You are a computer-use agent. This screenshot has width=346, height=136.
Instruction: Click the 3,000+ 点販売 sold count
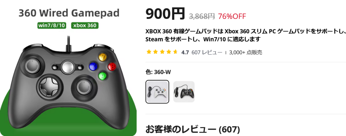(246, 52)
